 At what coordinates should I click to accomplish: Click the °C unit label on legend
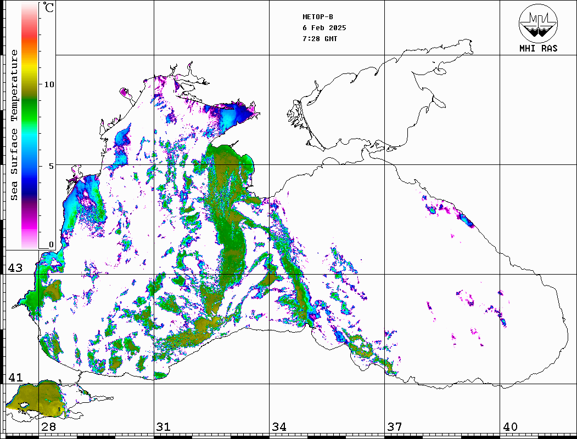coord(48,7)
